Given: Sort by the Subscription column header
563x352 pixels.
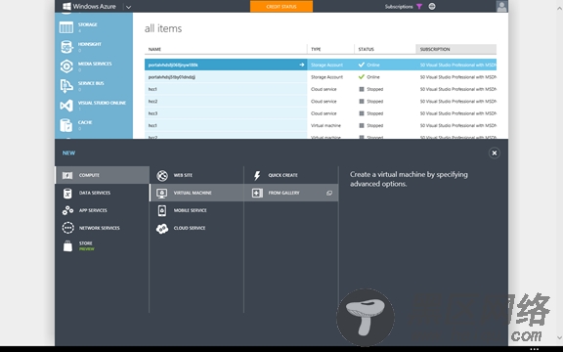Looking at the screenshot, I should tap(456, 49).
